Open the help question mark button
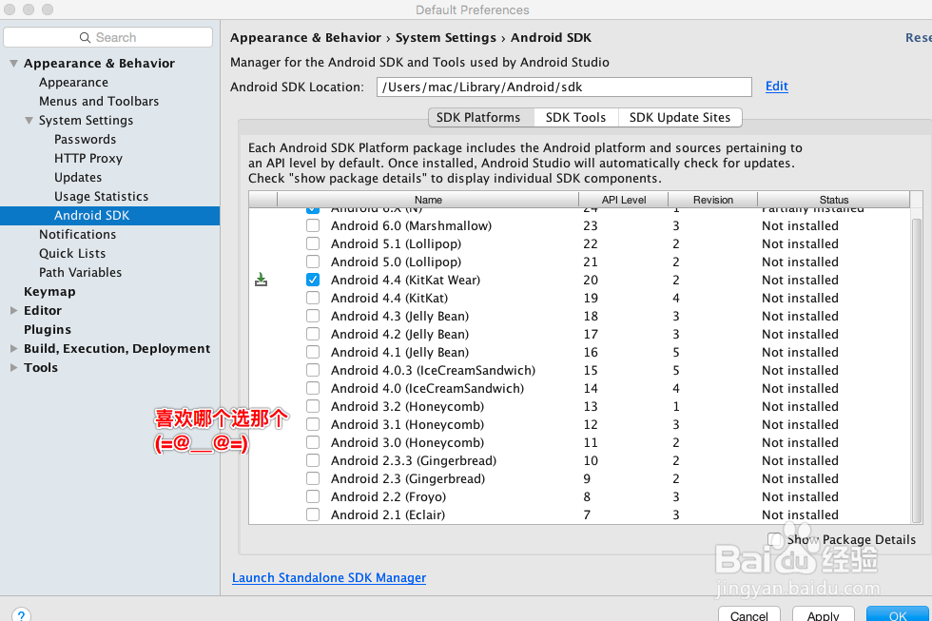 tap(21, 615)
